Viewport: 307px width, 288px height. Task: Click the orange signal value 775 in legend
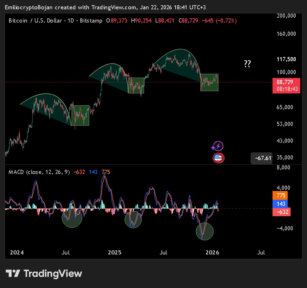(x=106, y=172)
